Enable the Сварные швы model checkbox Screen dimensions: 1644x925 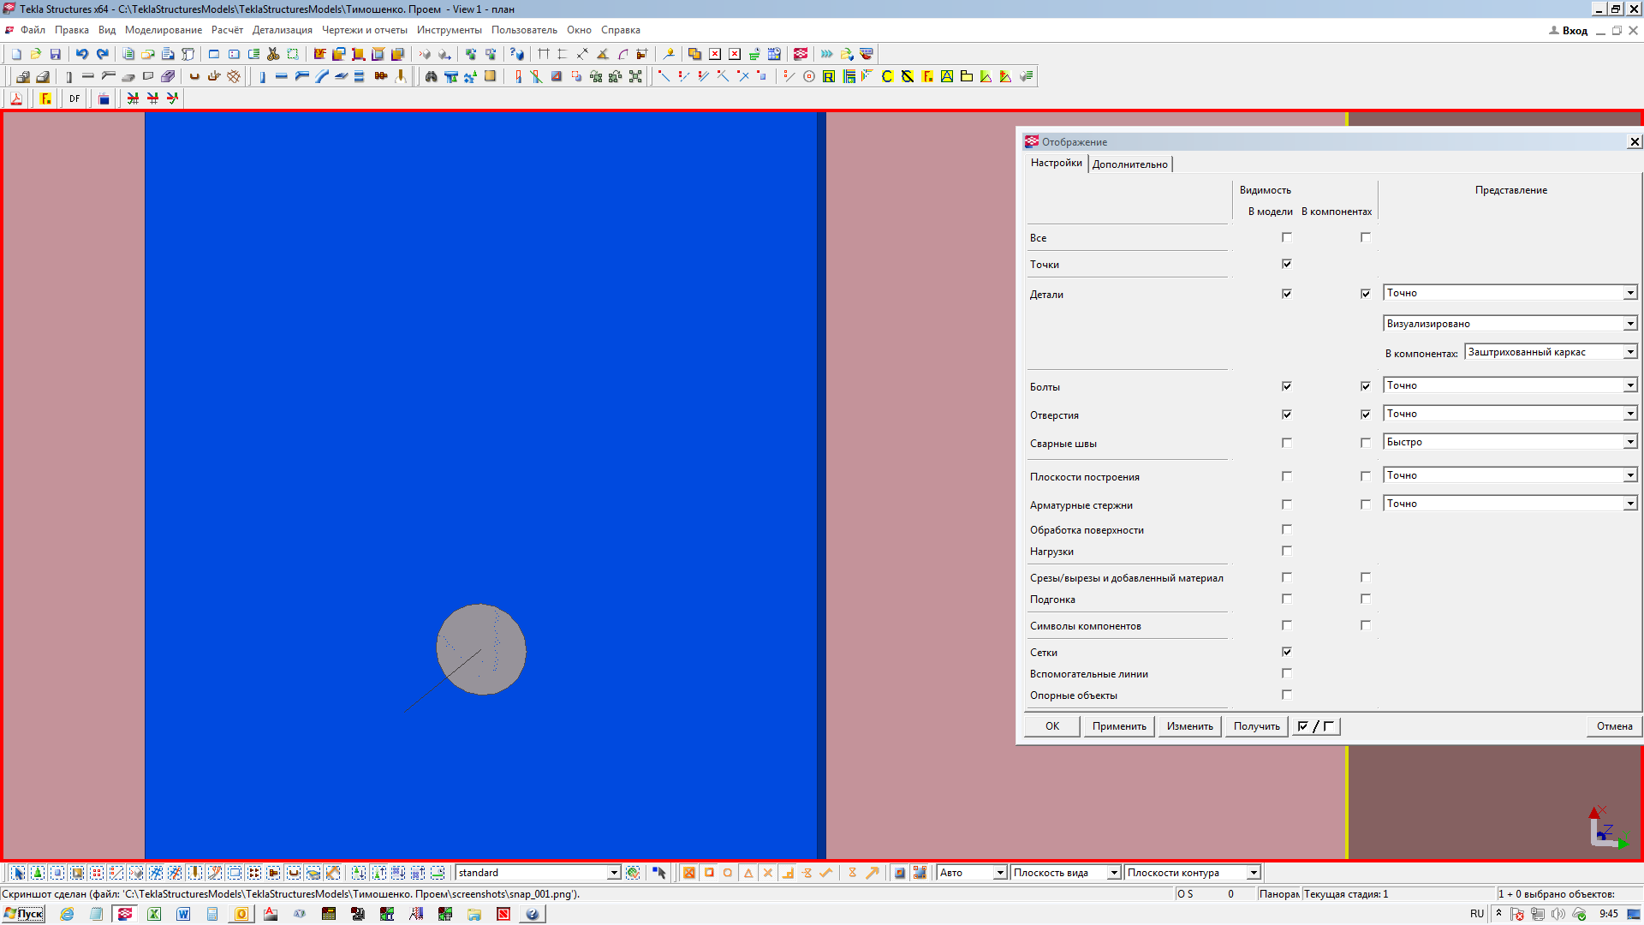coord(1286,443)
